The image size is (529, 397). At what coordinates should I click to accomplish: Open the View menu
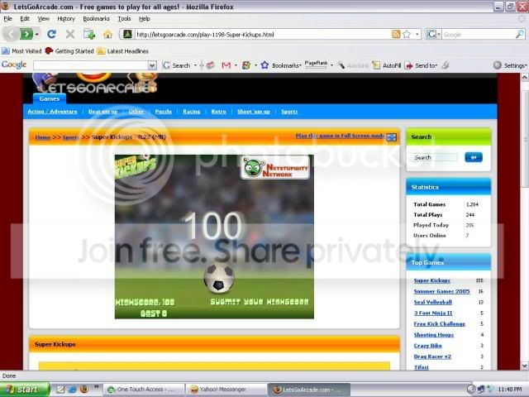point(43,18)
